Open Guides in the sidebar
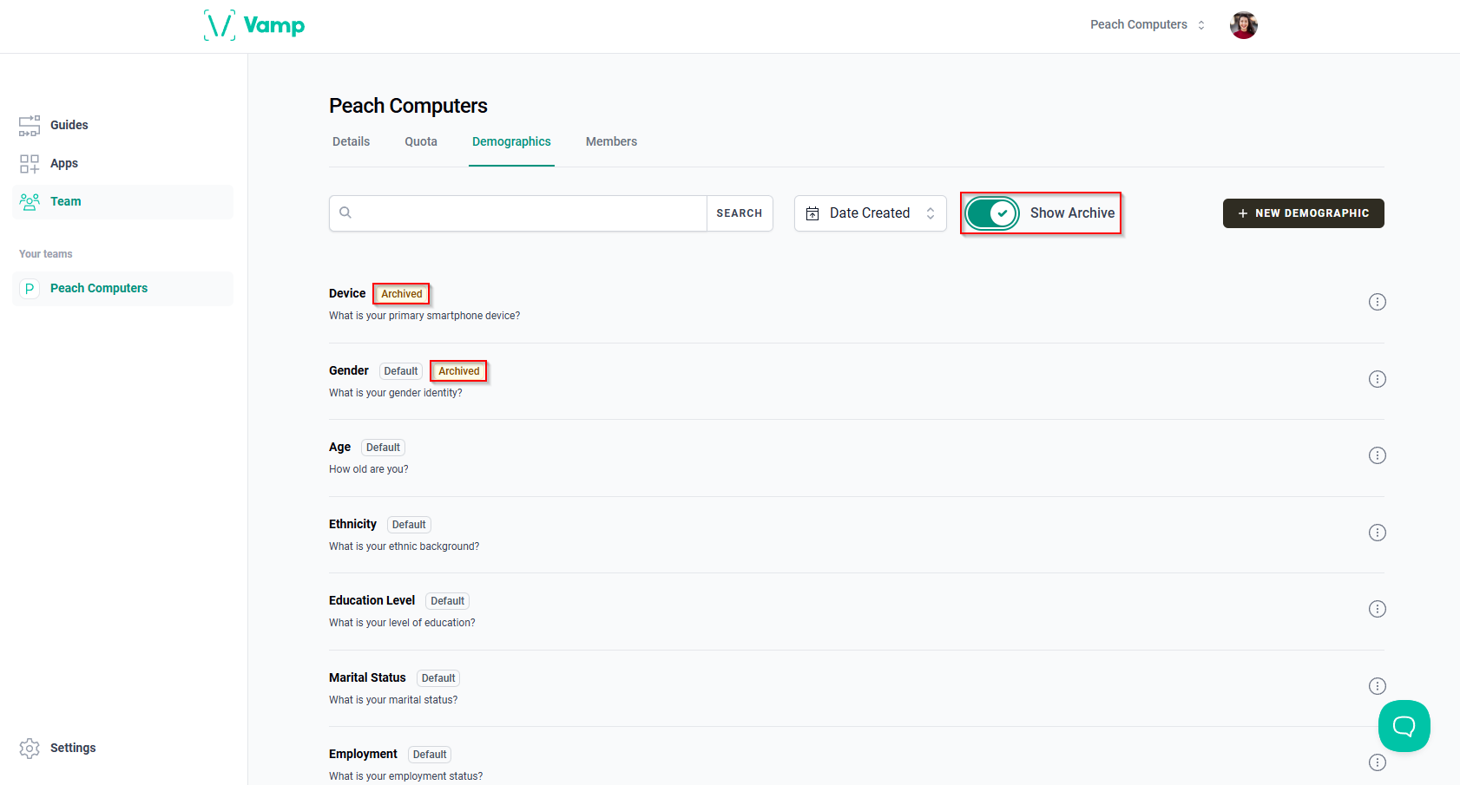 (x=123, y=126)
